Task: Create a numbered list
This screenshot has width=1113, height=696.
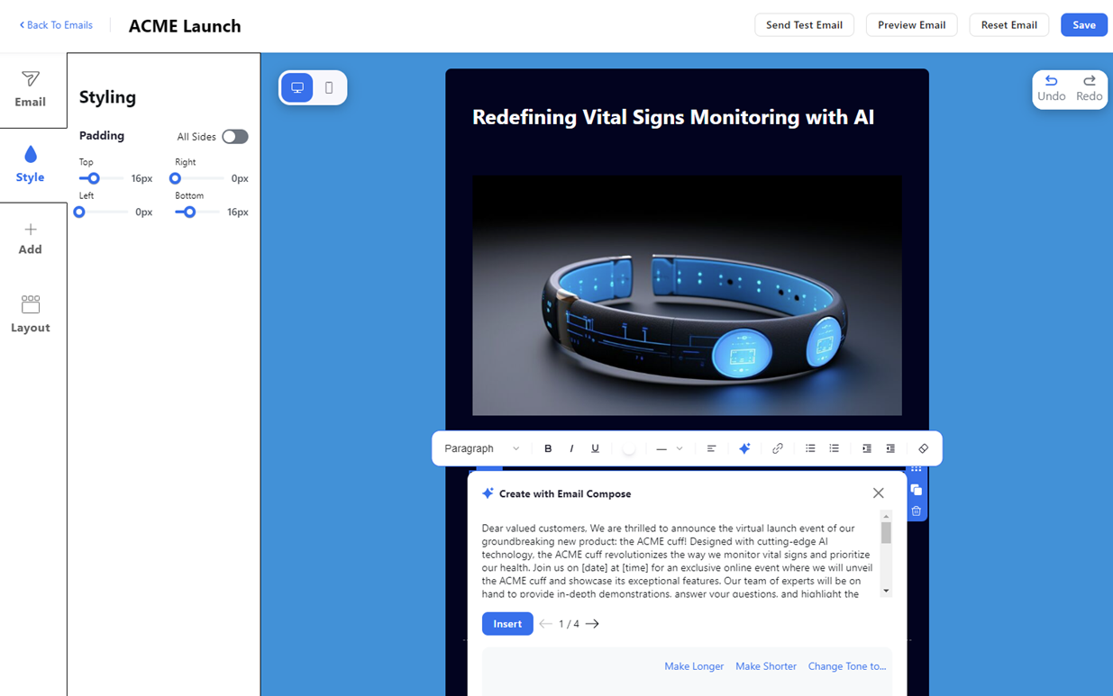Action: [834, 448]
